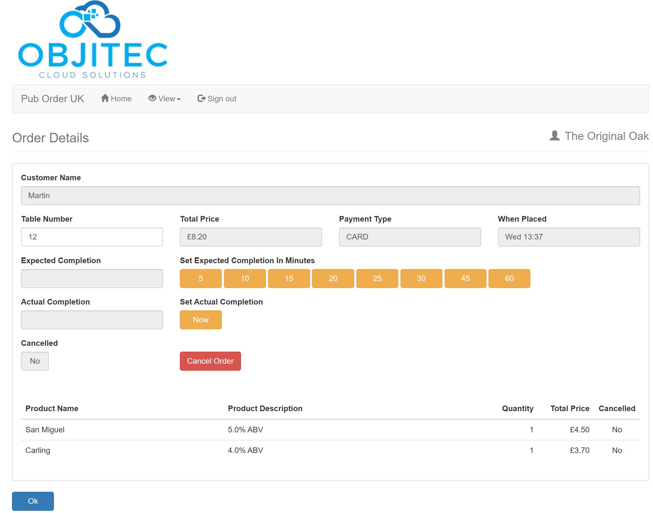Click the Actual Completion label
The width and height of the screenshot is (653, 513).
tap(56, 302)
